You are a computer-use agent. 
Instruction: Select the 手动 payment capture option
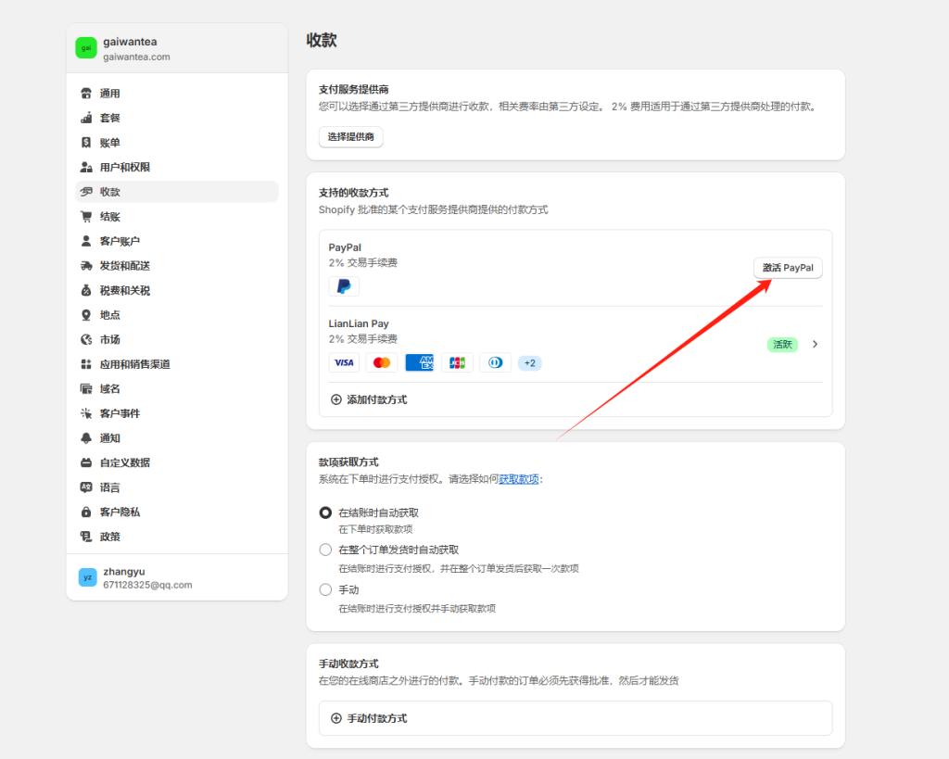[x=325, y=588]
